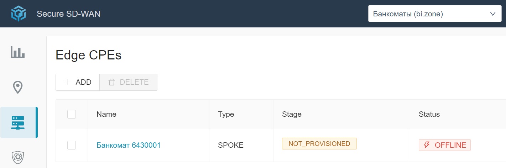Click the Status column header
506x168 pixels.
(x=429, y=114)
